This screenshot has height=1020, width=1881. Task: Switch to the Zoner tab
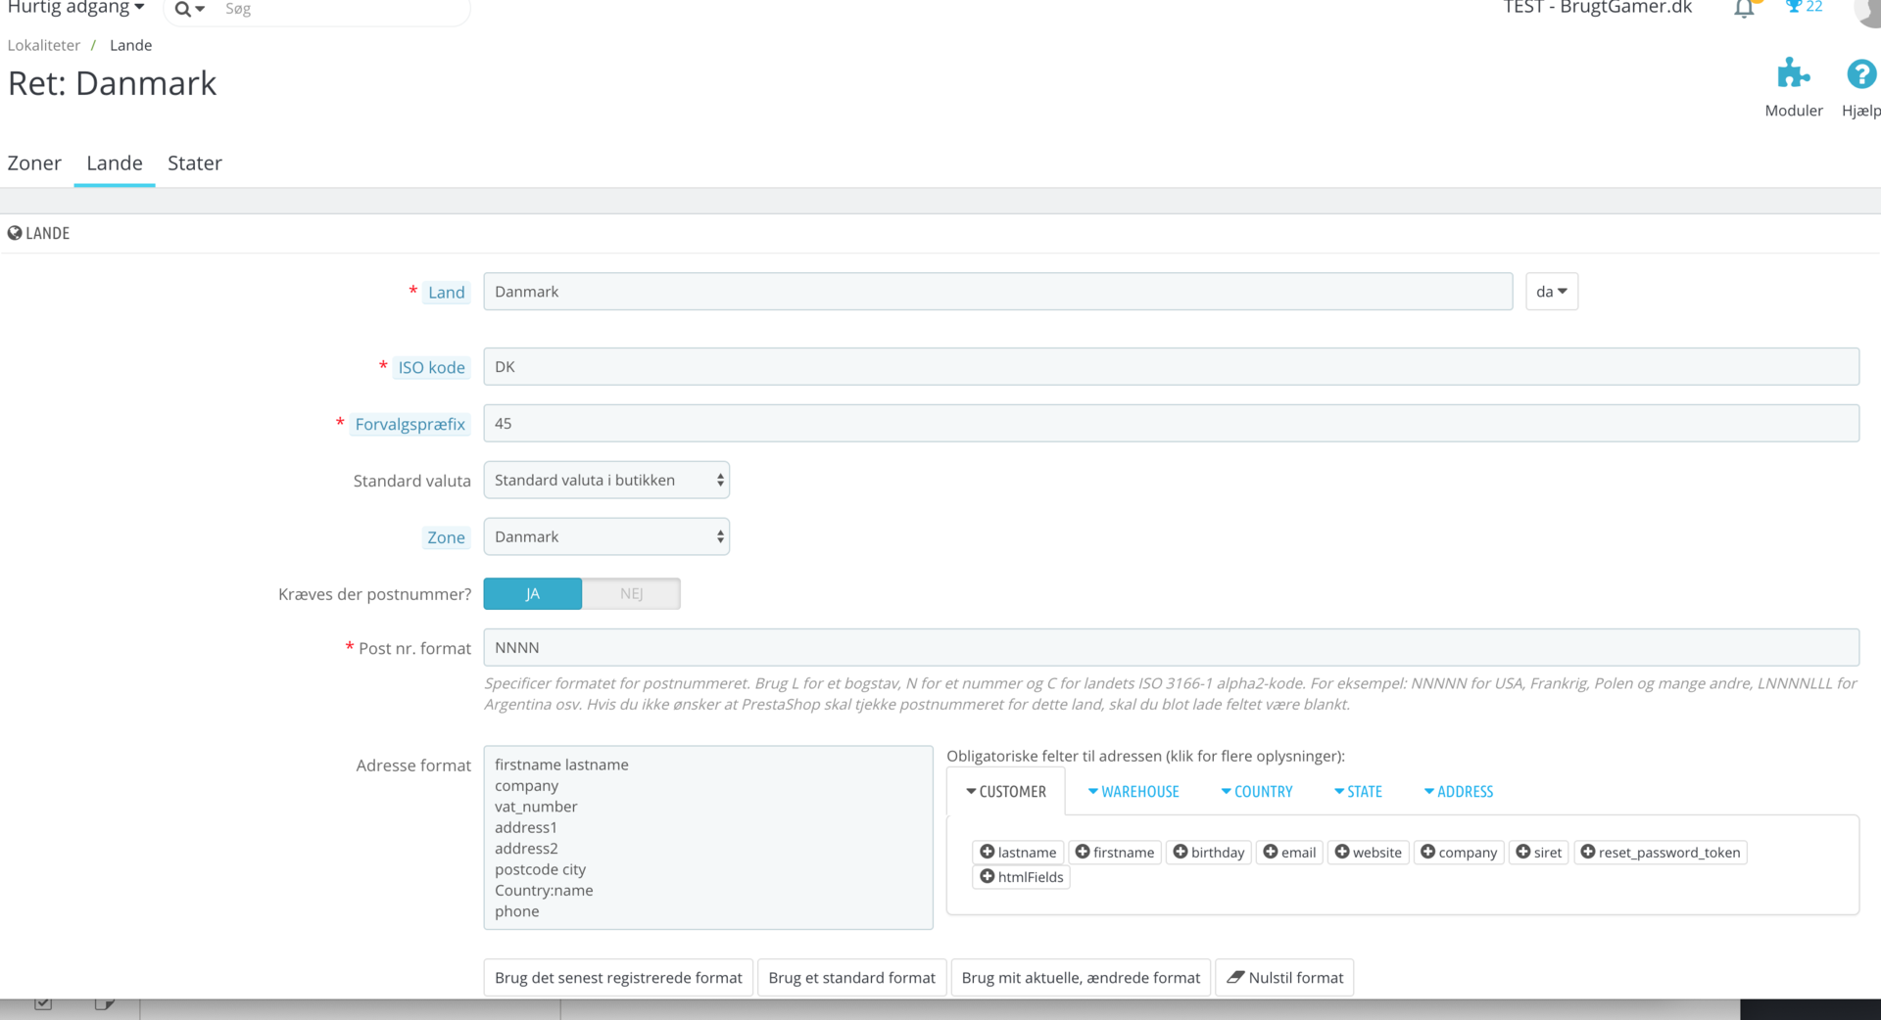(x=34, y=162)
